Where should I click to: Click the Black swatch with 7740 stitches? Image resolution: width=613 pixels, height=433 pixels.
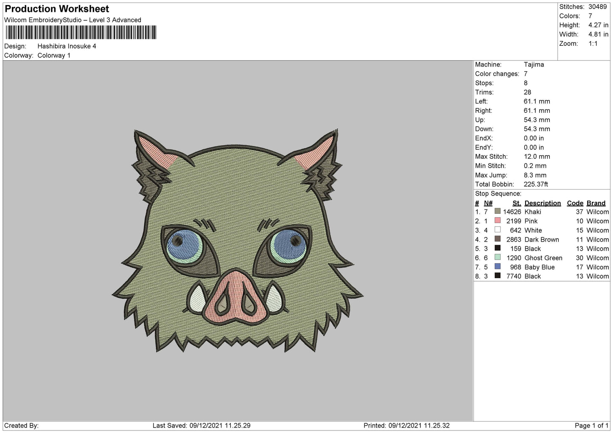(x=497, y=276)
